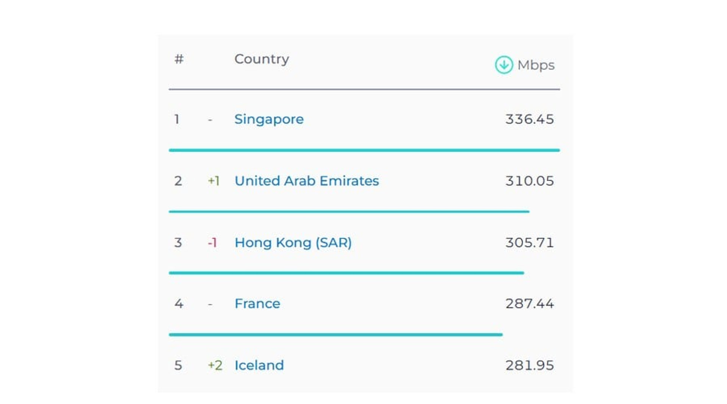This screenshot has width=727, height=404.
Task: Open the Singapore country link
Action: [x=269, y=119]
